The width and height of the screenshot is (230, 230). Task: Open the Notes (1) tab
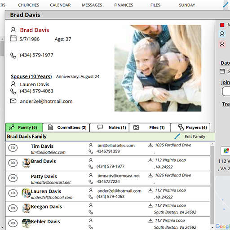pyautogui.click(x=110, y=128)
